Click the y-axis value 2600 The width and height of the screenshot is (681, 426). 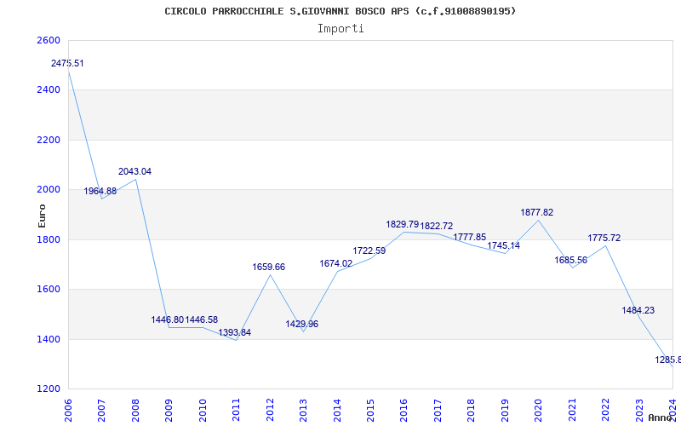coord(47,40)
